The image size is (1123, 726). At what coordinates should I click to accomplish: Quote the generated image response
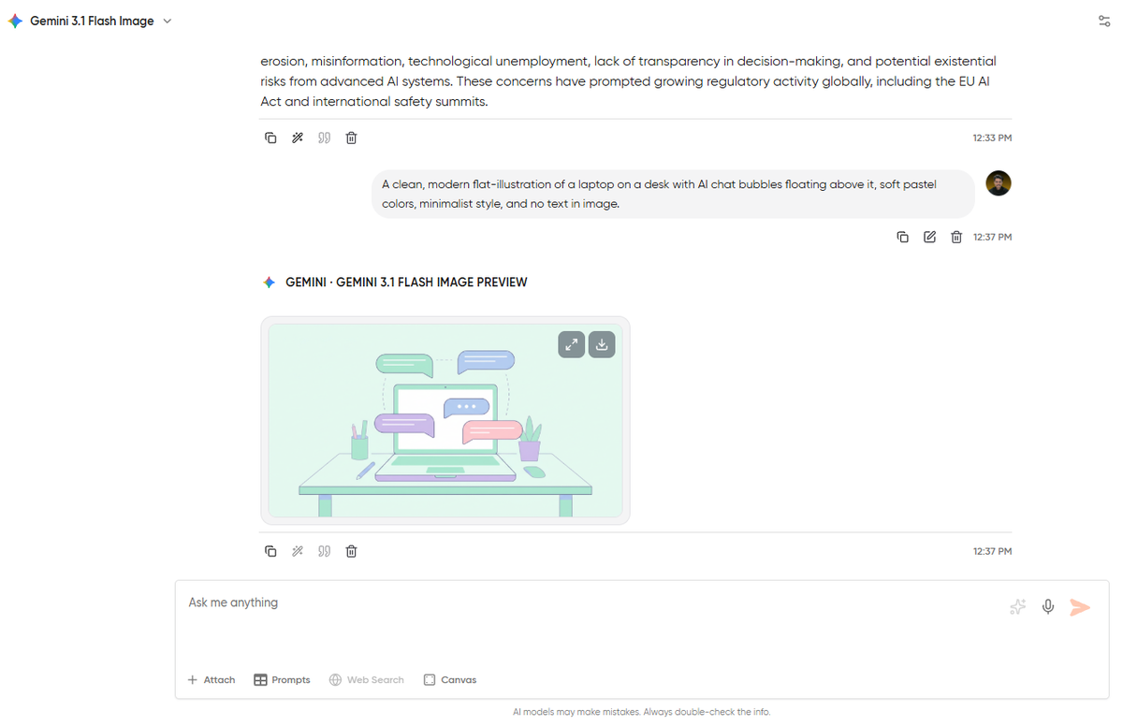[324, 551]
